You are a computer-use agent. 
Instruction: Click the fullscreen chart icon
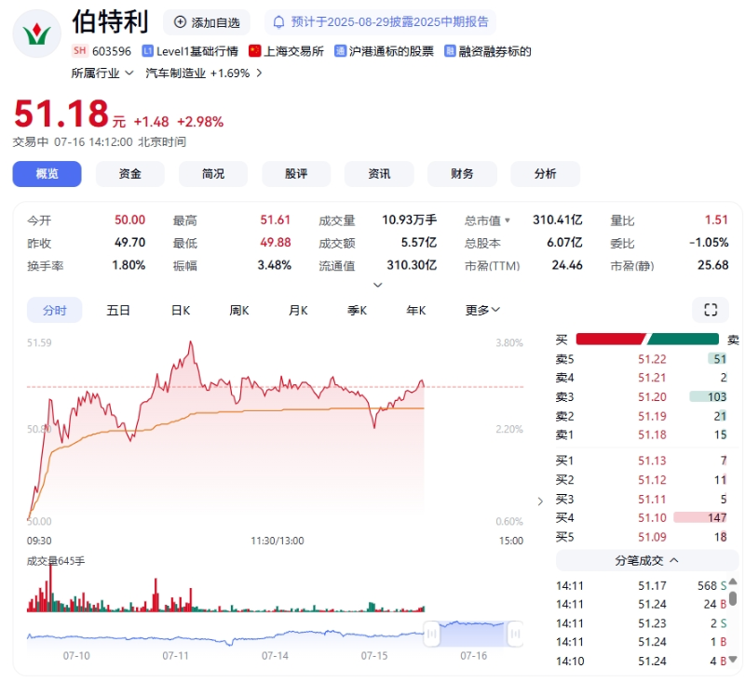coord(711,310)
